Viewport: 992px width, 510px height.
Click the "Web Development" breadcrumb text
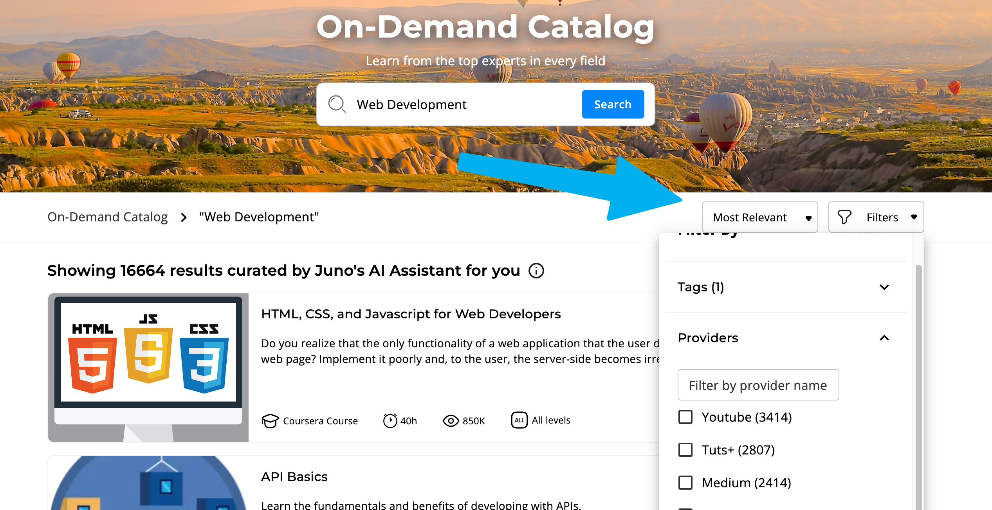click(x=259, y=217)
